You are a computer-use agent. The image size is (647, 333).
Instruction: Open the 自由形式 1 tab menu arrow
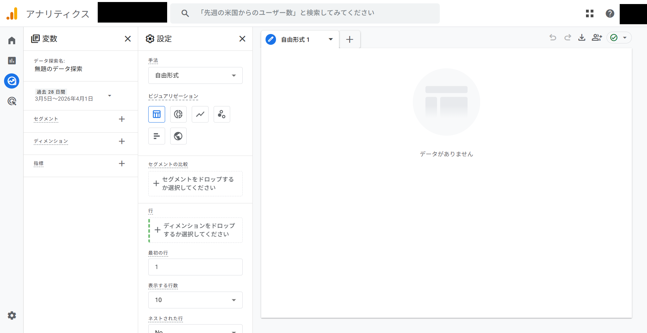(331, 39)
